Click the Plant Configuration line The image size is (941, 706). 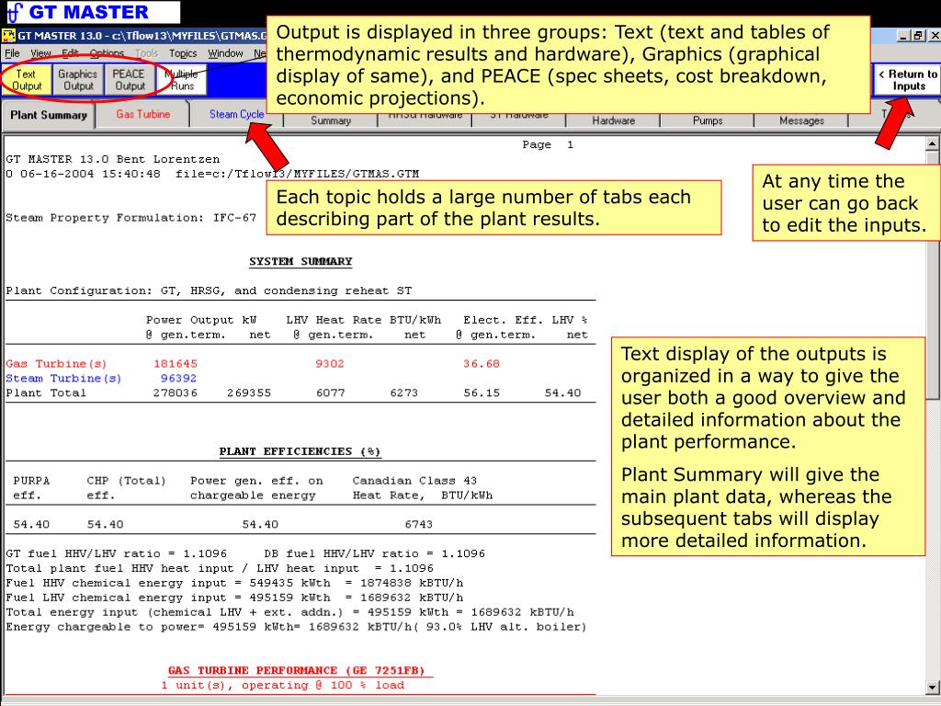[209, 290]
